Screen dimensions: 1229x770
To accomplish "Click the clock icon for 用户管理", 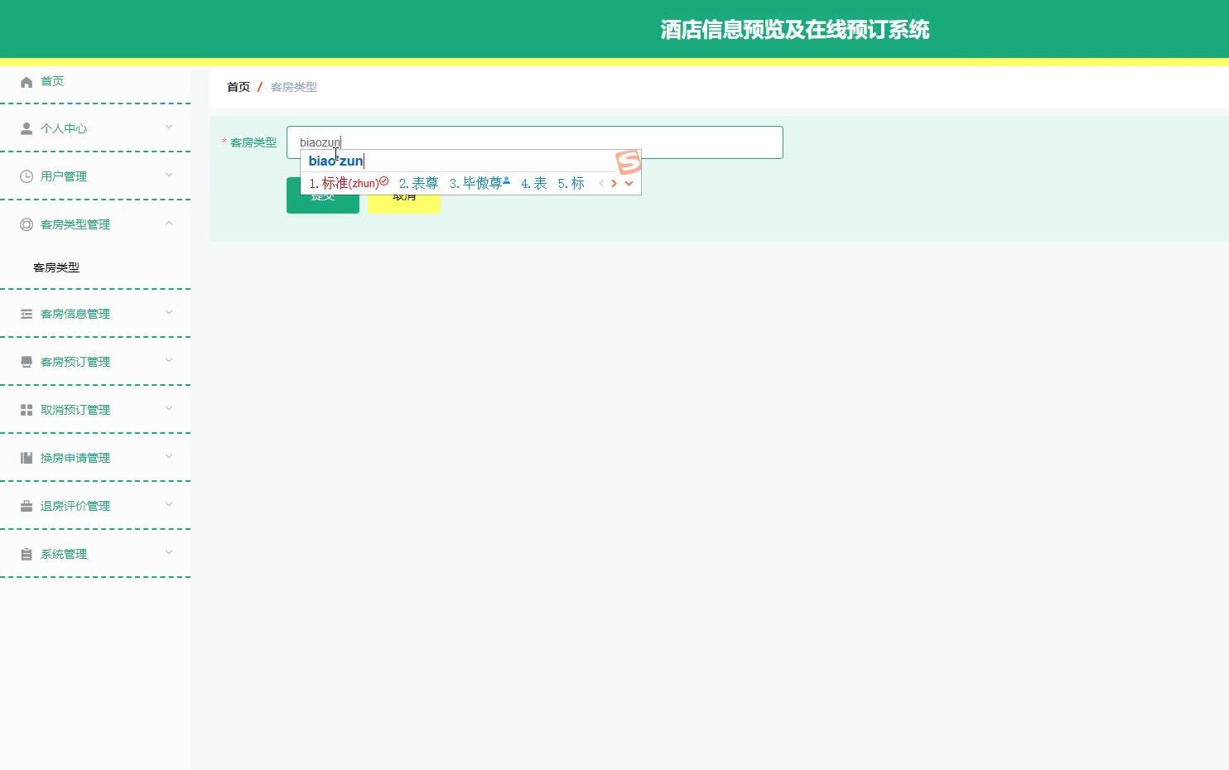I will 27,176.
